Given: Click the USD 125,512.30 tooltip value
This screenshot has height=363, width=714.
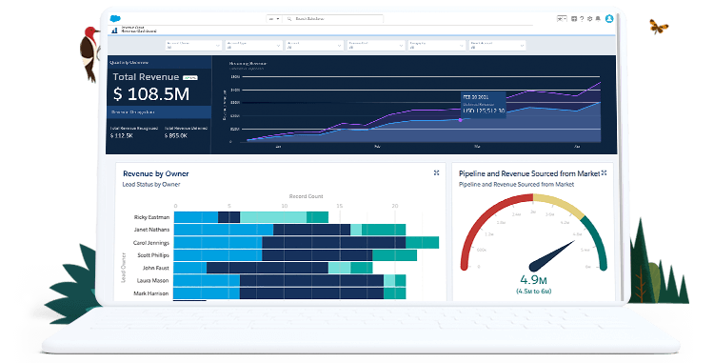Looking at the screenshot, I should (484, 111).
